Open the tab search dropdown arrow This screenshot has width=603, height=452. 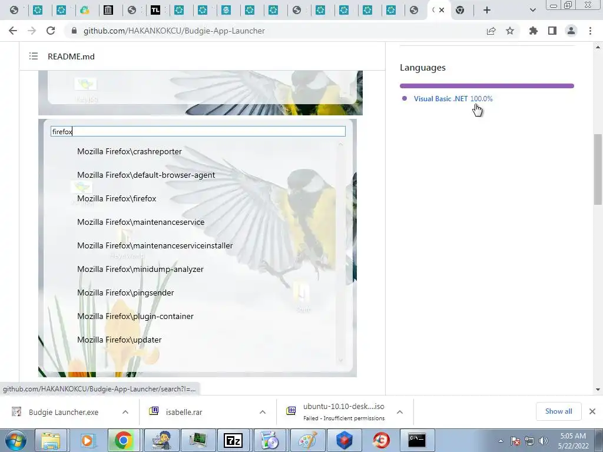click(x=532, y=10)
